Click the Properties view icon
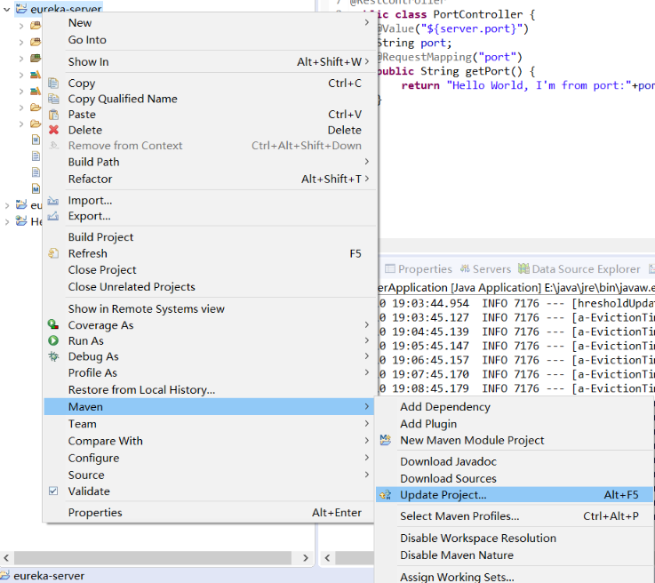Viewport: 655px width, 583px height. pyautogui.click(x=390, y=268)
